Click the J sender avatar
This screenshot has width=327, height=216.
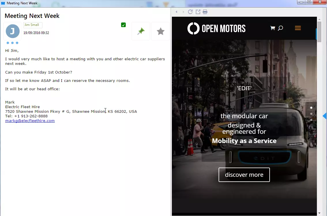click(x=12, y=31)
